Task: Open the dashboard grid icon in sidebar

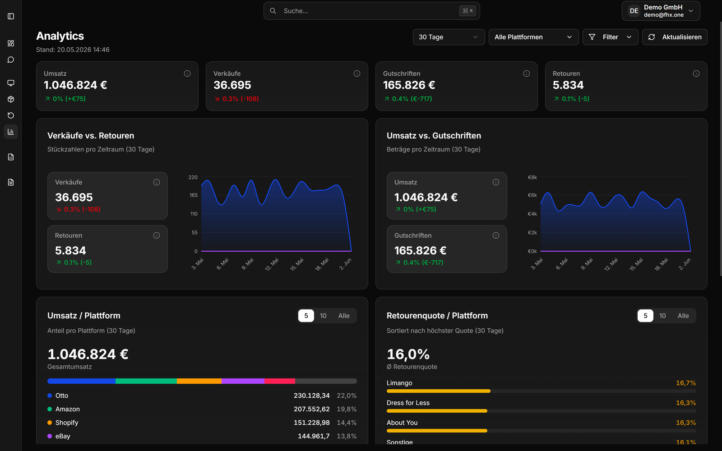Action: 11,43
